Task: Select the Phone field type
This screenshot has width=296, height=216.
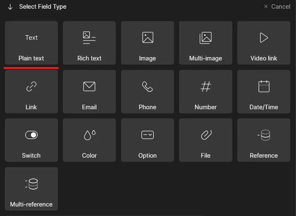Action: [x=148, y=92]
